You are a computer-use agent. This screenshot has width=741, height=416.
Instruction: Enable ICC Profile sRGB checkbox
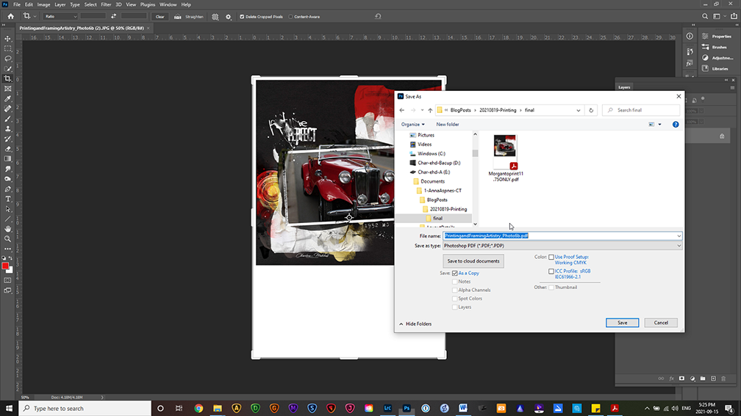(x=551, y=271)
